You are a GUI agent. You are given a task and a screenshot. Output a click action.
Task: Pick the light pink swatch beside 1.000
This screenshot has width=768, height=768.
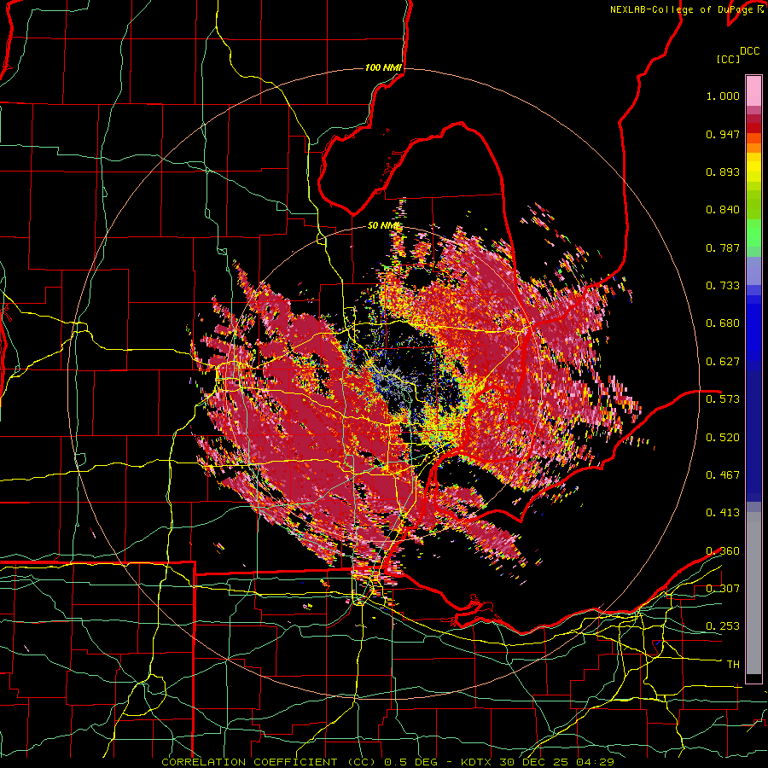coord(753,90)
